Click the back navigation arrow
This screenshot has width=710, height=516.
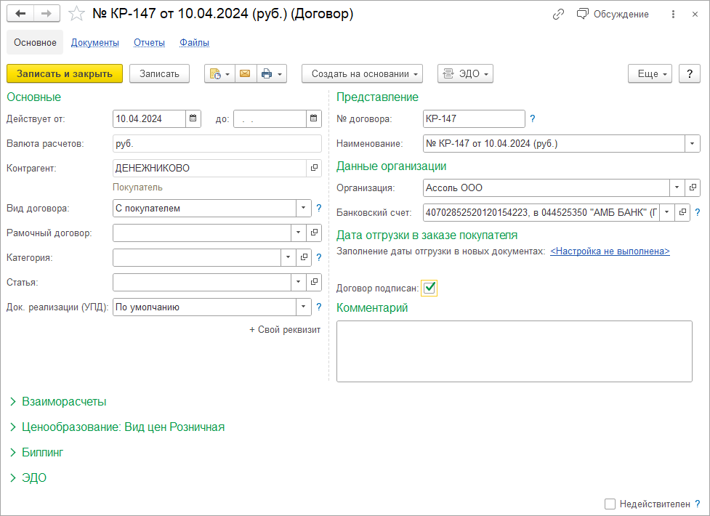point(20,14)
